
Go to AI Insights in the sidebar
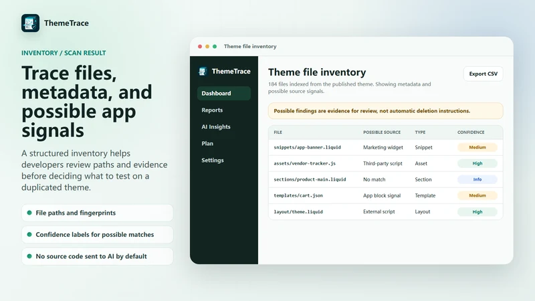point(215,126)
